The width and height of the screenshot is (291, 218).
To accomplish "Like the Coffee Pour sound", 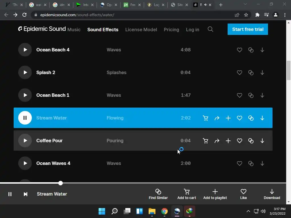I will tap(239, 141).
